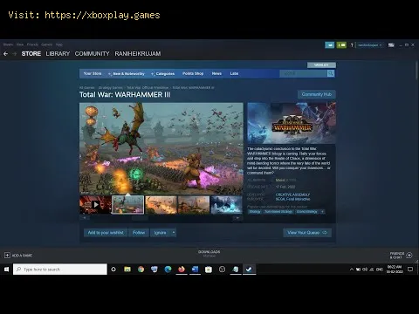
Task: Select the fifth icy blue screenshot thumbnail
Action: point(226,205)
